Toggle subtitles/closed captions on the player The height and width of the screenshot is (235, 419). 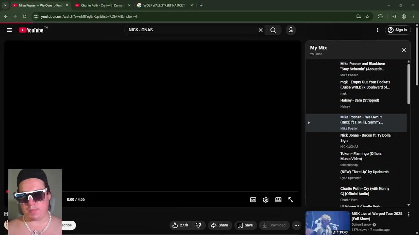click(x=253, y=200)
